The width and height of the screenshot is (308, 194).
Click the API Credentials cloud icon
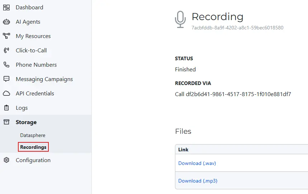click(6, 94)
